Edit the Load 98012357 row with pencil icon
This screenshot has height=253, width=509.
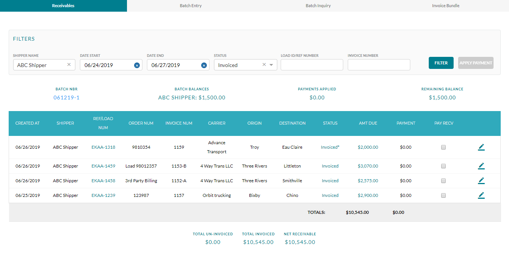[x=481, y=166]
